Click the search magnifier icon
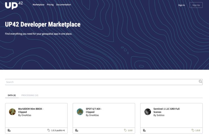Viewport: 209px width, 137px height. point(200,81)
